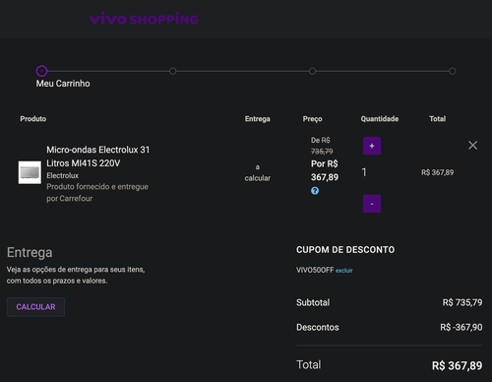Click the microwave product thumbnail
This screenshot has height=382, width=492.
[x=30, y=172]
